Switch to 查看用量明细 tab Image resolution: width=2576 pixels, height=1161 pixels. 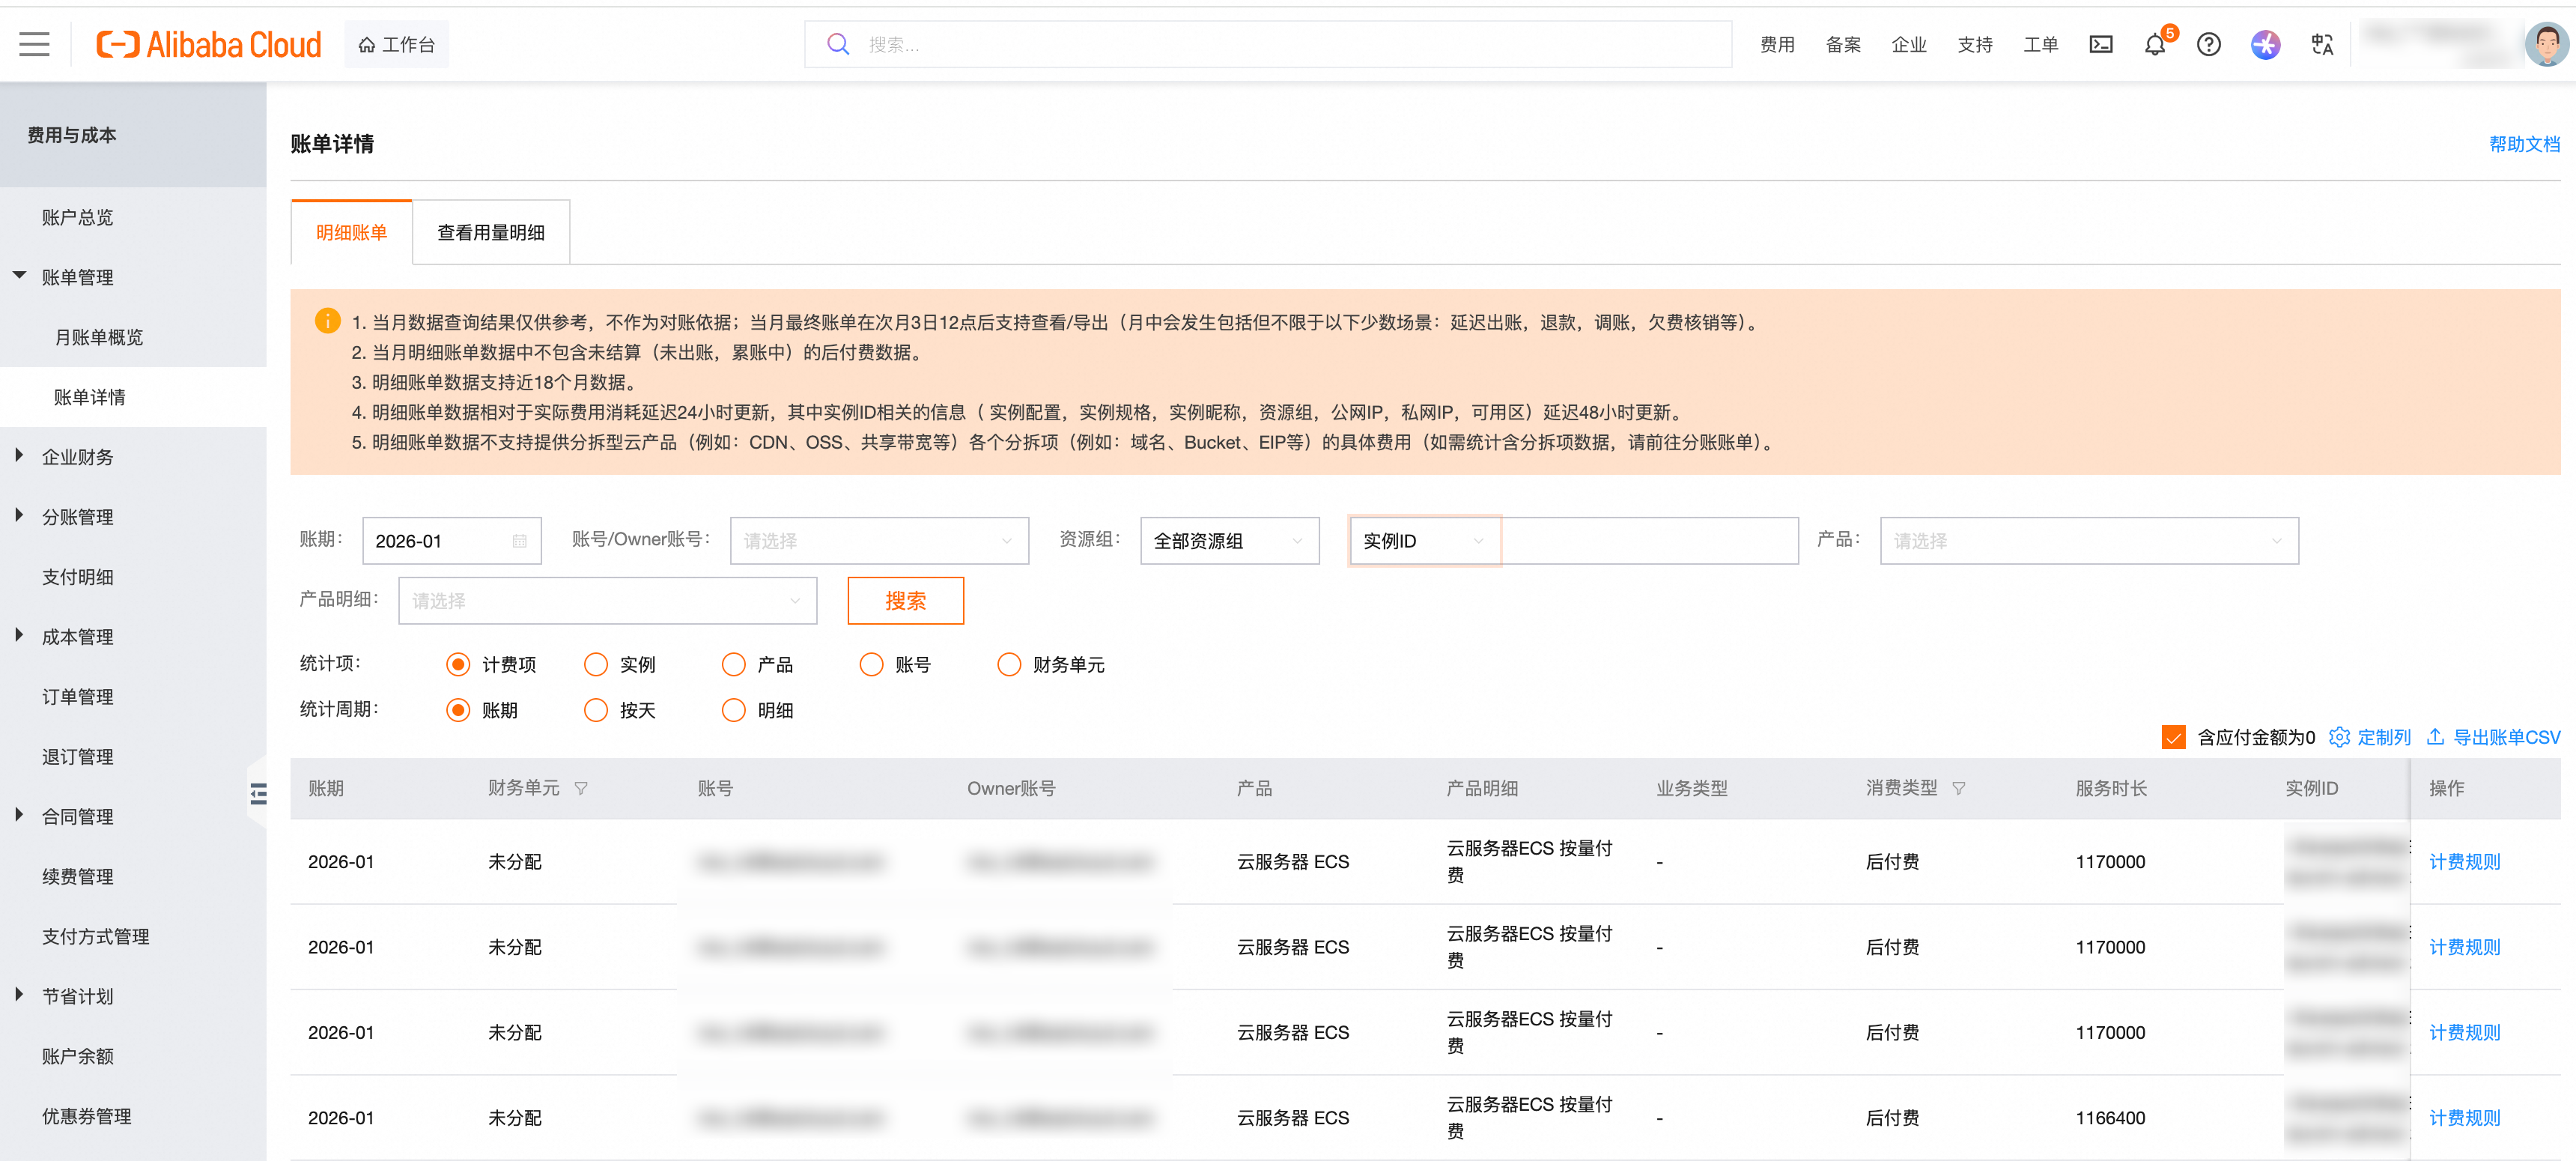point(490,232)
